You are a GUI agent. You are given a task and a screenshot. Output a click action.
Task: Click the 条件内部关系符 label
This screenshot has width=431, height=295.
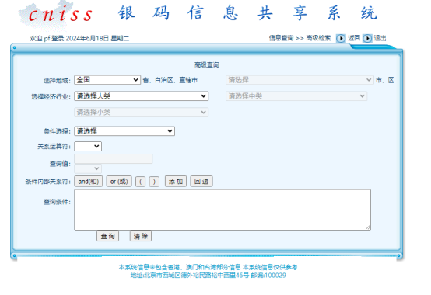(47, 182)
